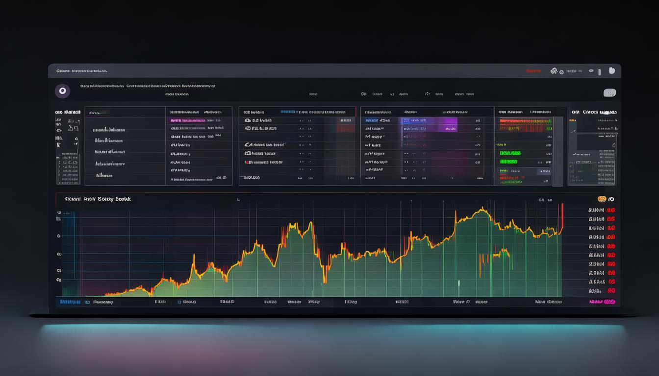Image resolution: width=659 pixels, height=376 pixels.
Task: Click the vertical scrollbar beside right data panel
Action: click(x=558, y=147)
